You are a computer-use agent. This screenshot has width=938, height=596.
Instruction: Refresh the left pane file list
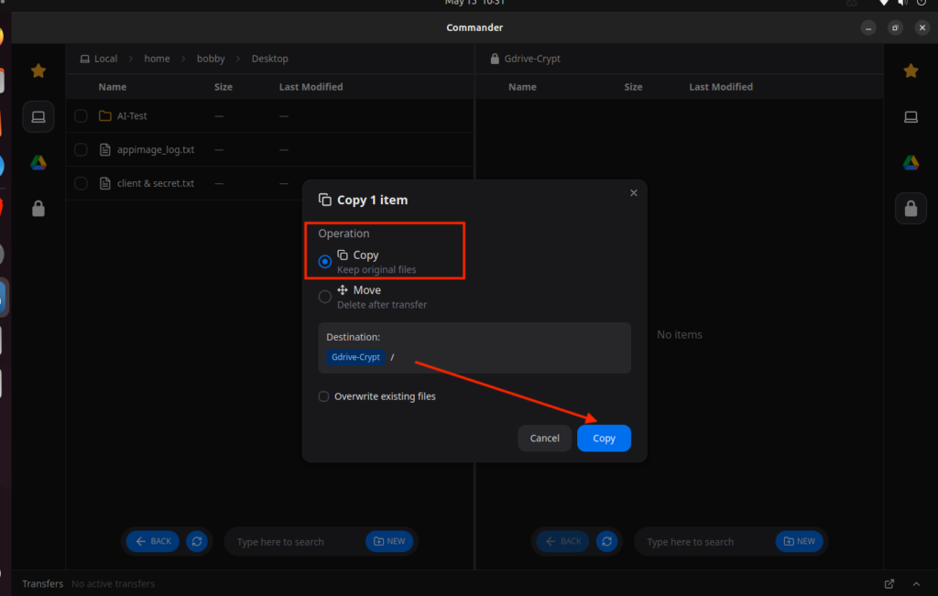click(x=197, y=541)
